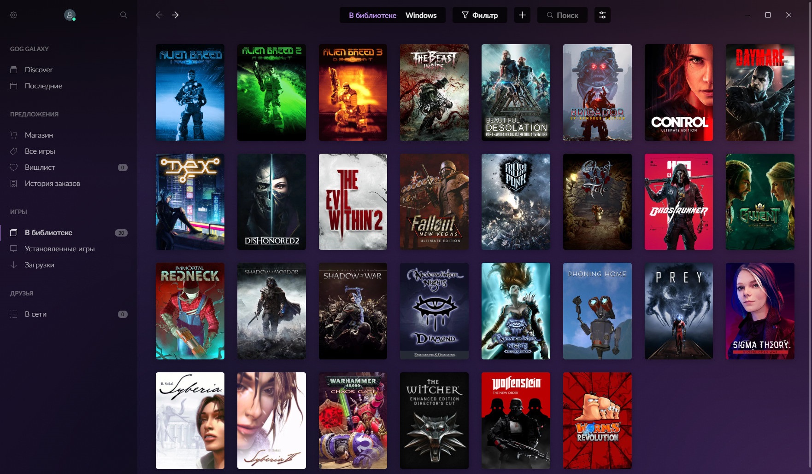Open Вишлист label
The width and height of the screenshot is (812, 474).
[x=40, y=167]
